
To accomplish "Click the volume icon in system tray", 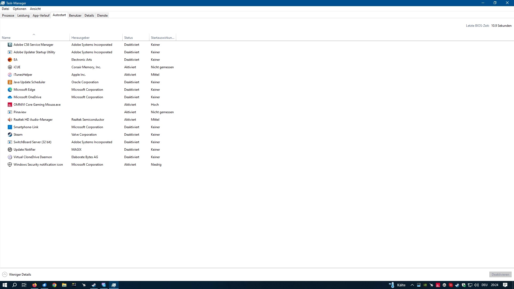I will (477, 285).
